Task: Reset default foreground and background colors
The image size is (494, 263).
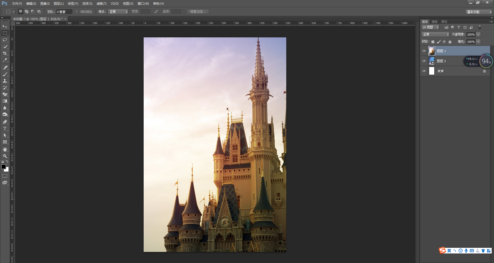Action: 2,162
